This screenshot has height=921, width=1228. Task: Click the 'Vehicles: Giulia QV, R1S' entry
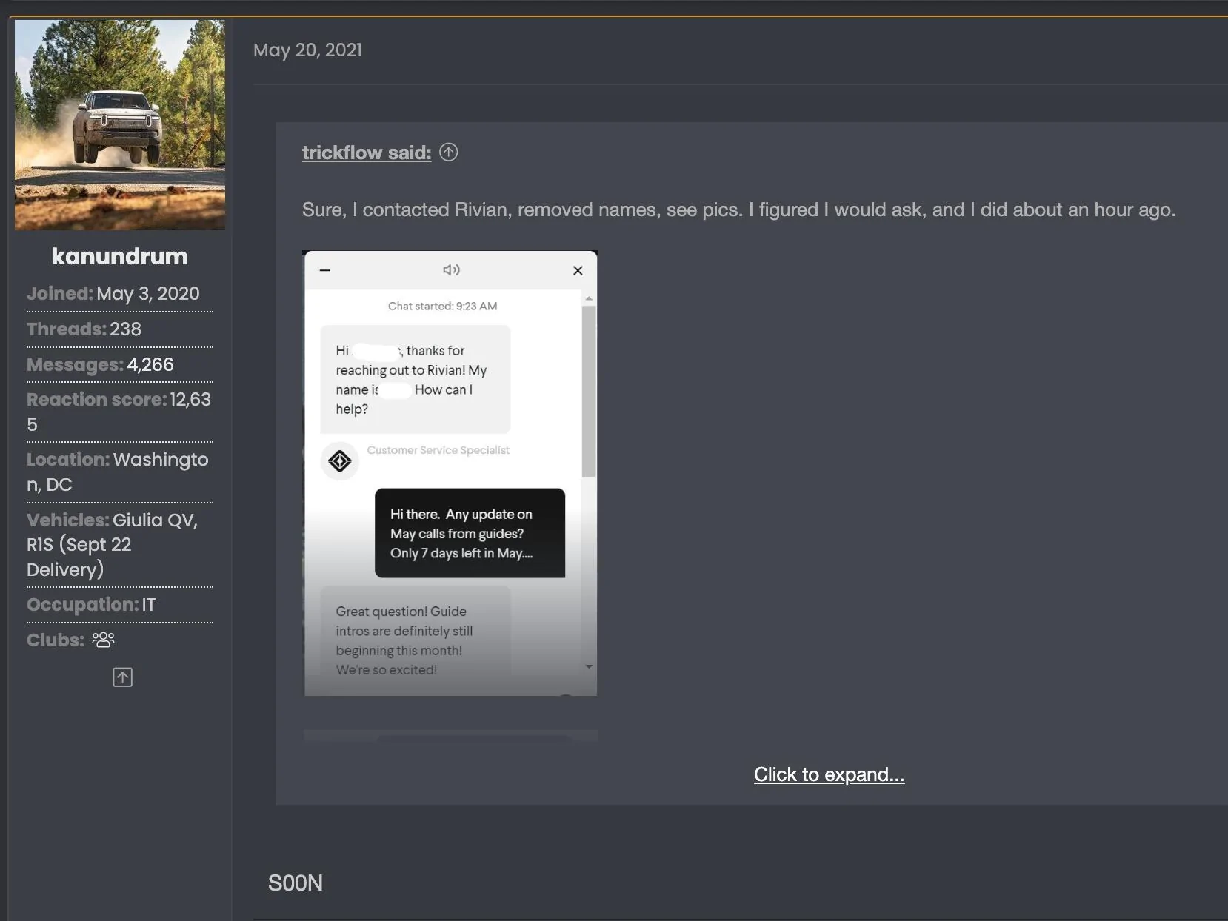[113, 544]
